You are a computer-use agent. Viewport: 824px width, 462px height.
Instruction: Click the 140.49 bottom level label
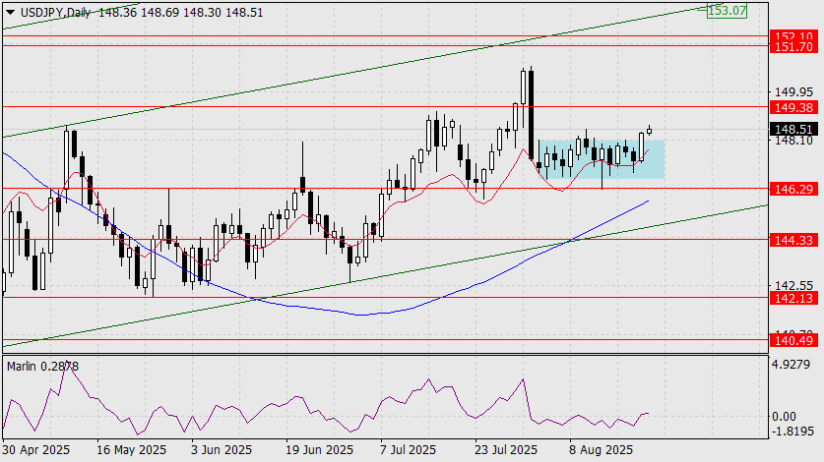coord(794,341)
